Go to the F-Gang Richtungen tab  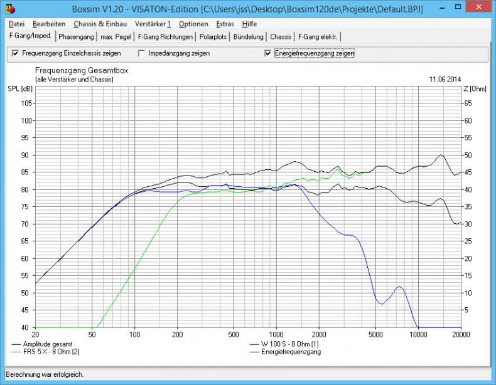pyautogui.click(x=165, y=37)
